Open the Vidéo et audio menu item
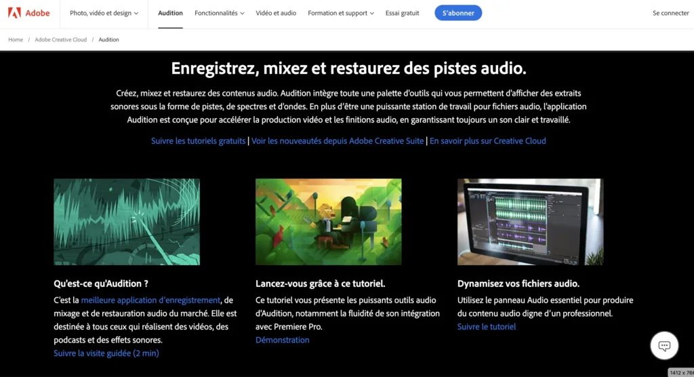This screenshot has width=694, height=377. coord(276,13)
